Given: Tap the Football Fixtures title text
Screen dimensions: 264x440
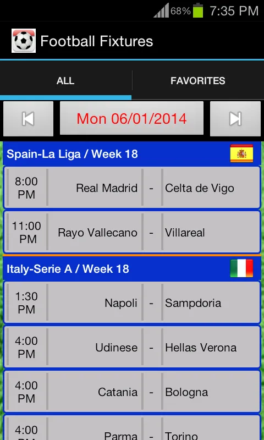Looking at the screenshot, I should [97, 41].
